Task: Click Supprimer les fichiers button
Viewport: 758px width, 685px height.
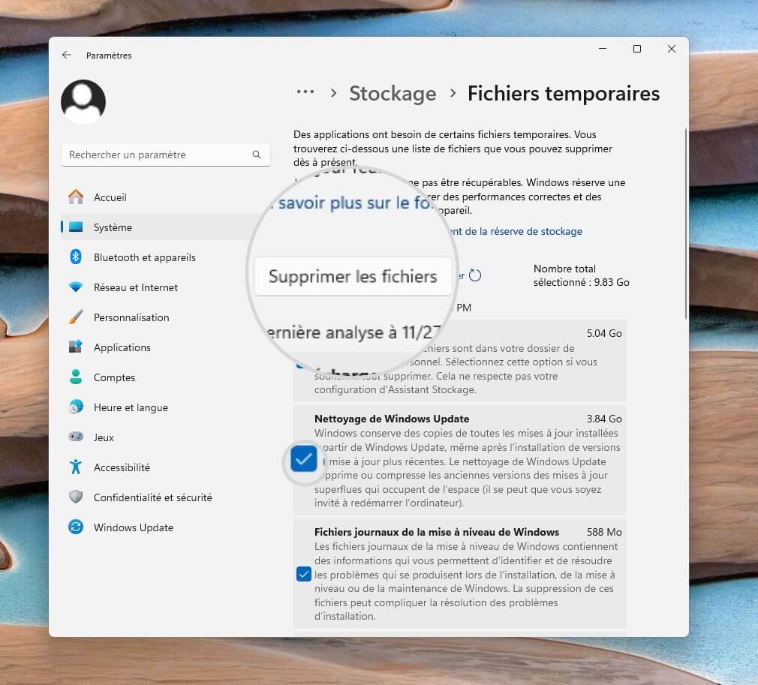Action: coord(353,277)
